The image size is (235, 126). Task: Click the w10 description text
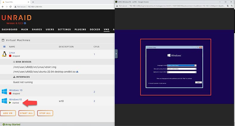[61, 101]
